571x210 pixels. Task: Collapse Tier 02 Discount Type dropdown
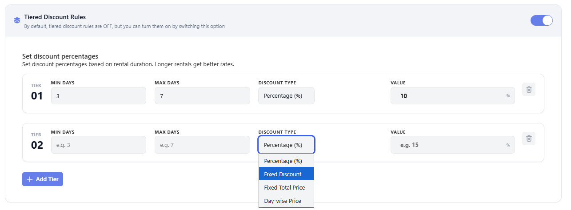(x=286, y=145)
